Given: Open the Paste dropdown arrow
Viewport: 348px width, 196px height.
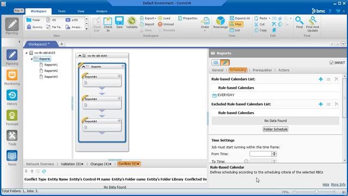Looking at the screenshot, I should pyautogui.click(x=270, y=18).
